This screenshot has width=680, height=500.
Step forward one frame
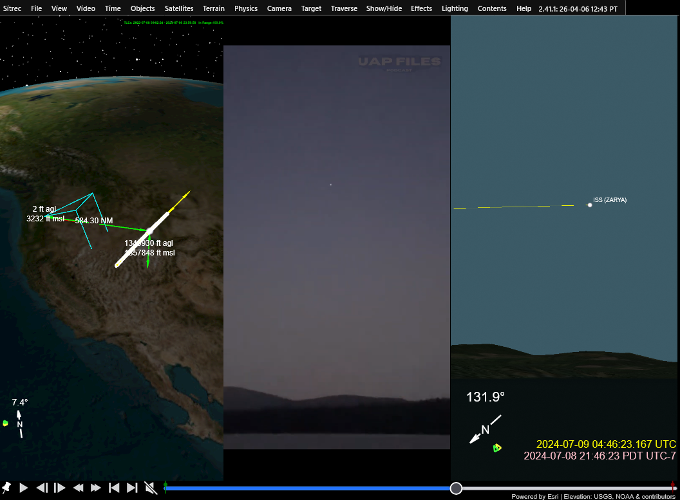59,488
